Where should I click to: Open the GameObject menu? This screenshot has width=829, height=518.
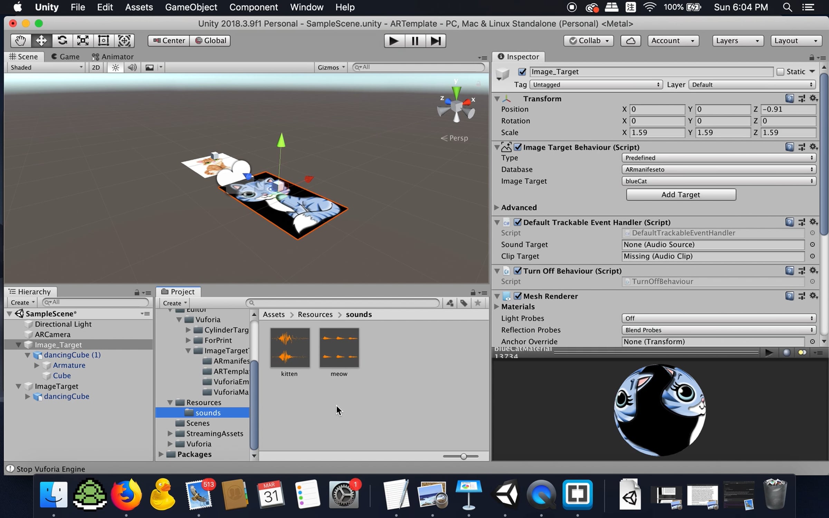click(191, 7)
